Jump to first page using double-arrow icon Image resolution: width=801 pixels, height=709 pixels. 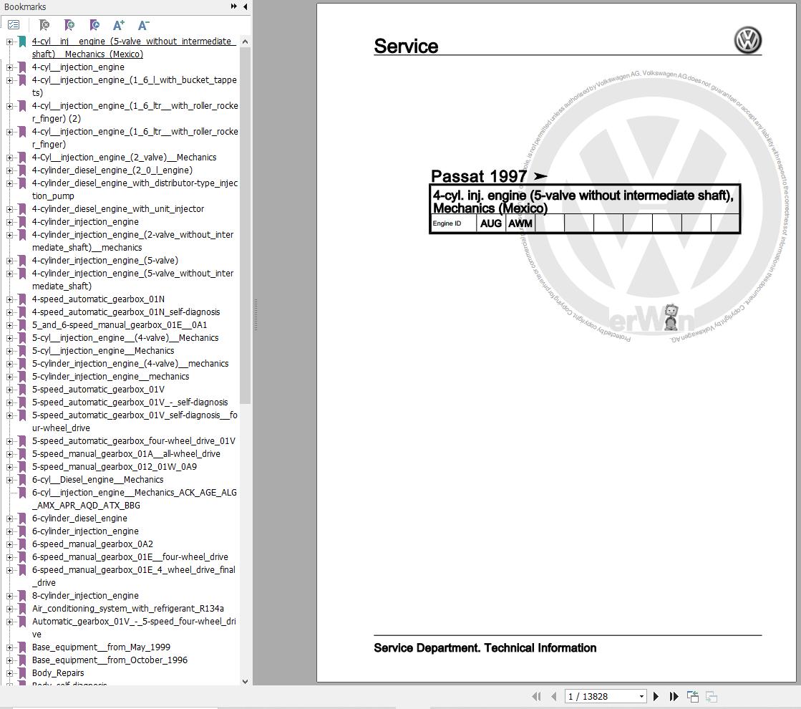(536, 695)
